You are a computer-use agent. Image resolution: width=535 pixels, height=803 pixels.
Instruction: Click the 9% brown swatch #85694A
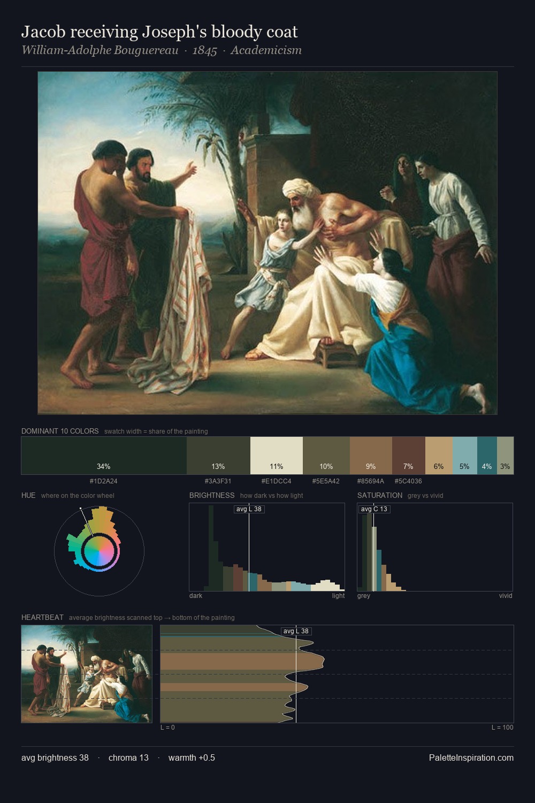(371, 456)
